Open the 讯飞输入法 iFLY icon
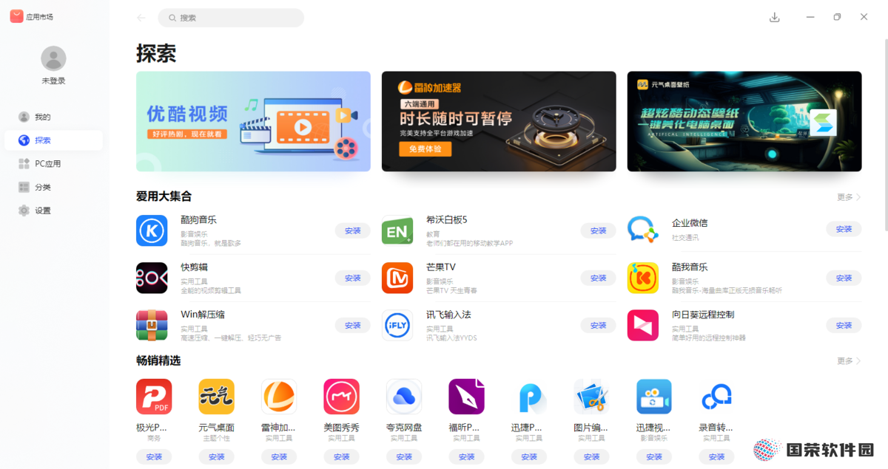The width and height of the screenshot is (888, 469). click(397, 325)
